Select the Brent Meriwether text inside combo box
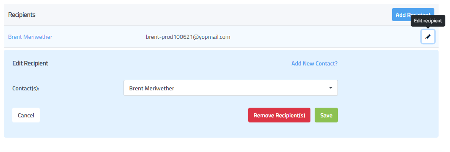 pos(151,88)
